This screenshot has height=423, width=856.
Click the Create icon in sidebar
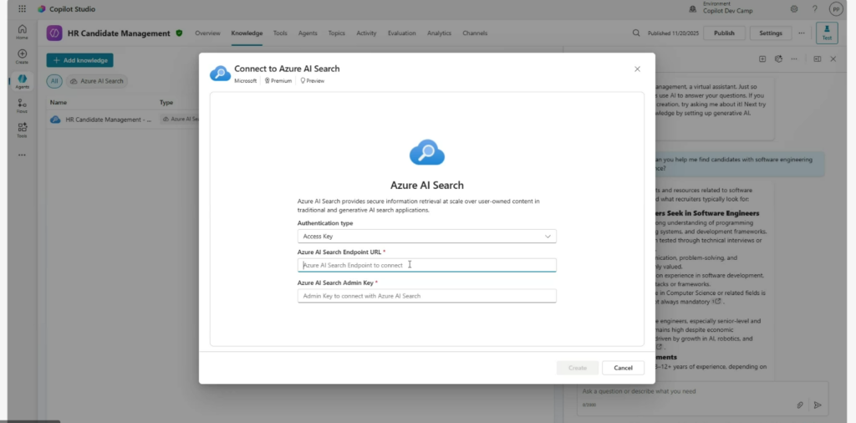click(x=22, y=56)
